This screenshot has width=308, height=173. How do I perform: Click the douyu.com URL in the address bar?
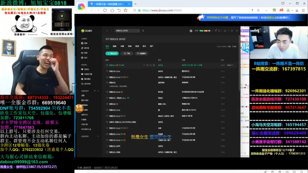[x=162, y=10]
